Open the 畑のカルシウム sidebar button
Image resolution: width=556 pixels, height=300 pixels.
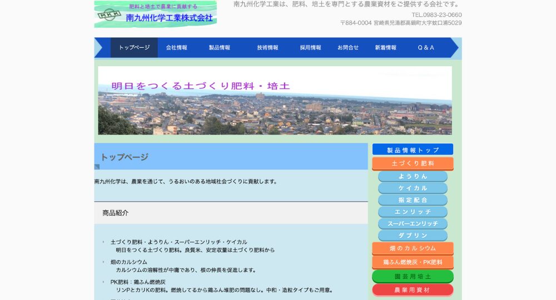click(x=413, y=248)
